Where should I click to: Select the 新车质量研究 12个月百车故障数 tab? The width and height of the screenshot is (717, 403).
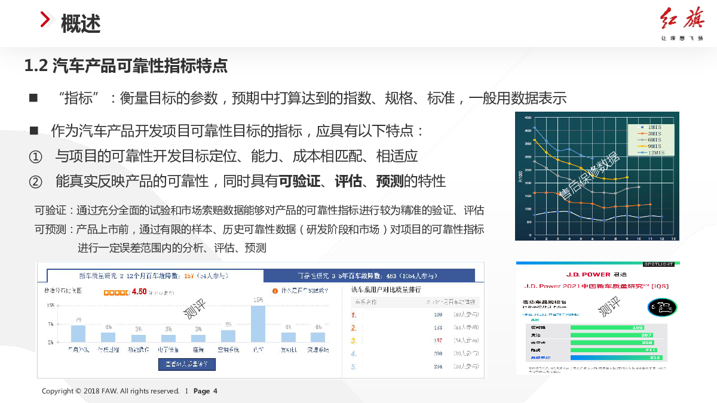[x=155, y=275]
